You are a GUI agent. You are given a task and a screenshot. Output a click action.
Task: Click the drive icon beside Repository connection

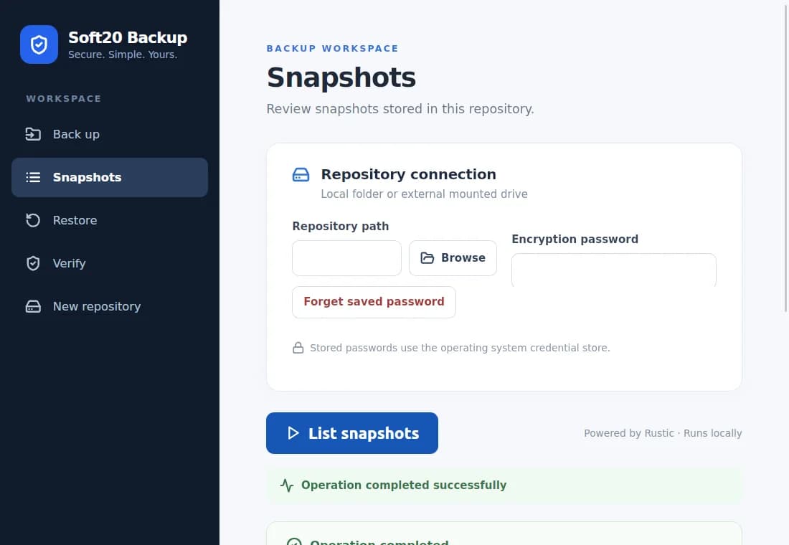tap(301, 175)
